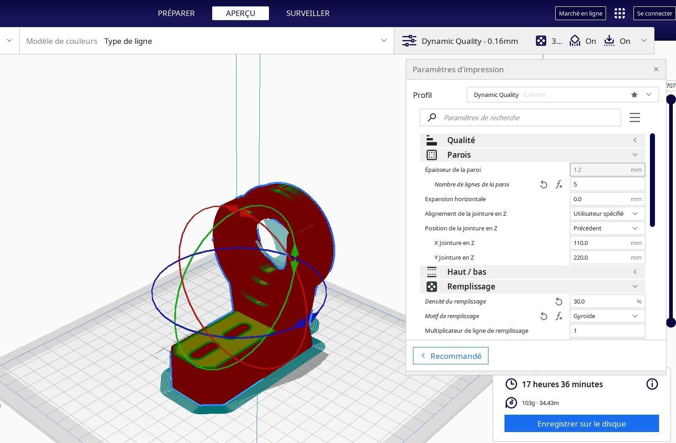
Task: Open the Motif de remplissage dropdown
Action: (x=607, y=316)
